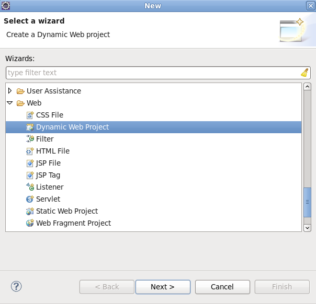Click the scrollbar down arrow
This screenshot has height=304, width=316.
click(x=307, y=228)
